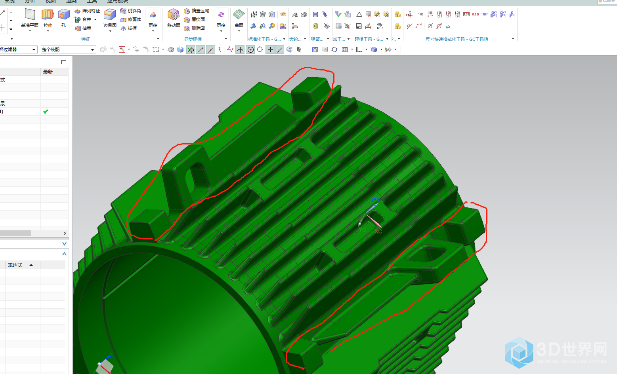The height and width of the screenshot is (374, 617).
Task: Activate the Extrude (拉伸) tool
Action: (x=48, y=18)
